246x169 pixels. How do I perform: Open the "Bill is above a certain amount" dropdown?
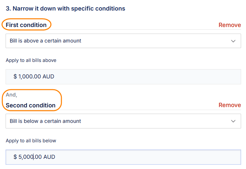point(123,41)
